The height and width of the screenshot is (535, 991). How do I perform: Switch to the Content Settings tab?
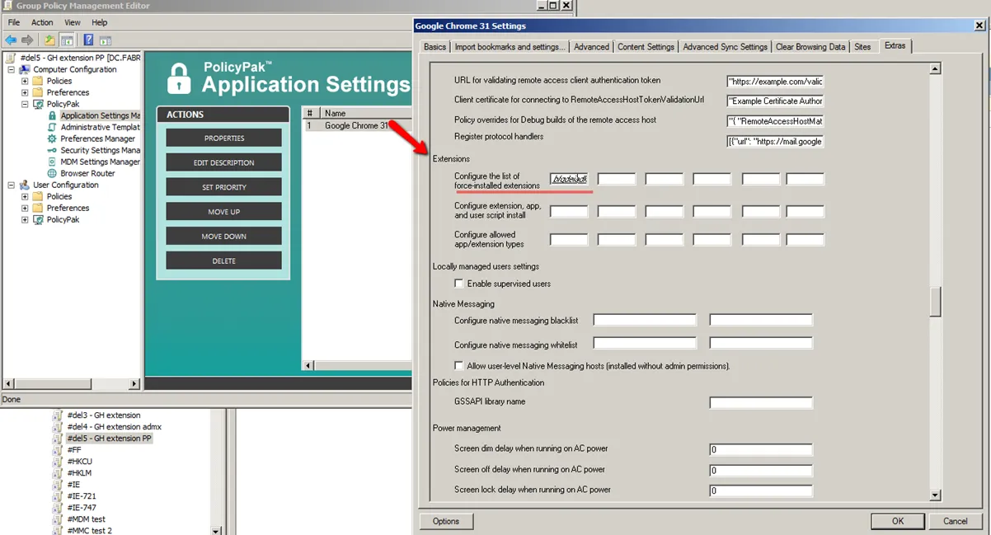click(x=646, y=47)
